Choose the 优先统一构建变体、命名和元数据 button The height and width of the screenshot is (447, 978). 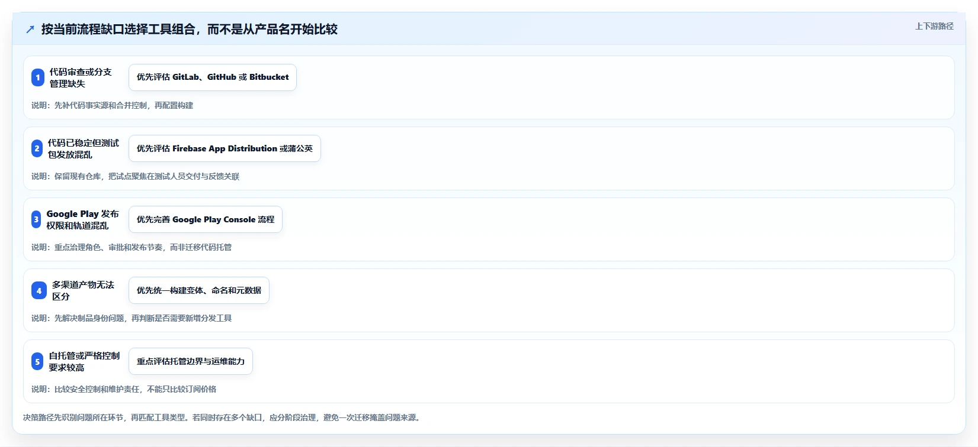pos(199,290)
